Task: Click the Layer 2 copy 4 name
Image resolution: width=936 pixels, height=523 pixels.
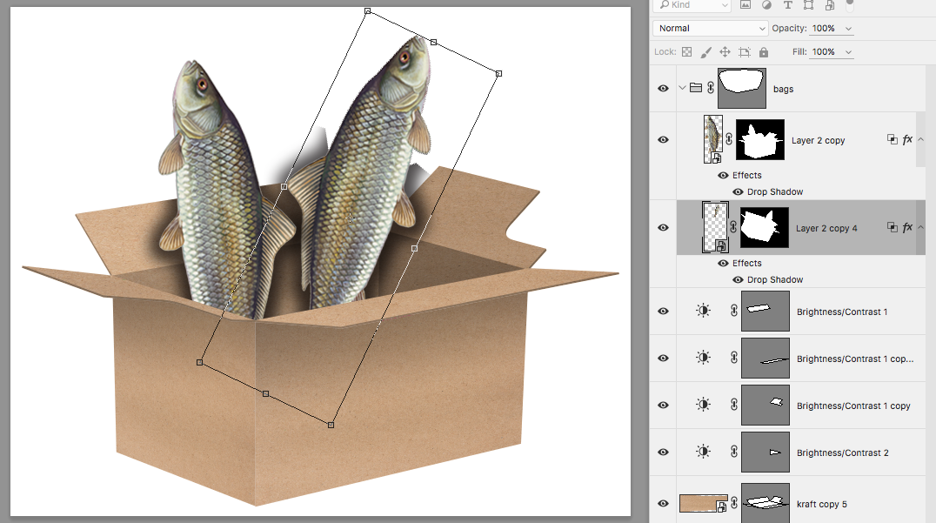Action: (x=826, y=228)
